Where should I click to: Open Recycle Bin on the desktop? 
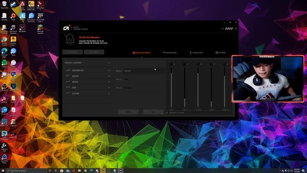click(4, 5)
